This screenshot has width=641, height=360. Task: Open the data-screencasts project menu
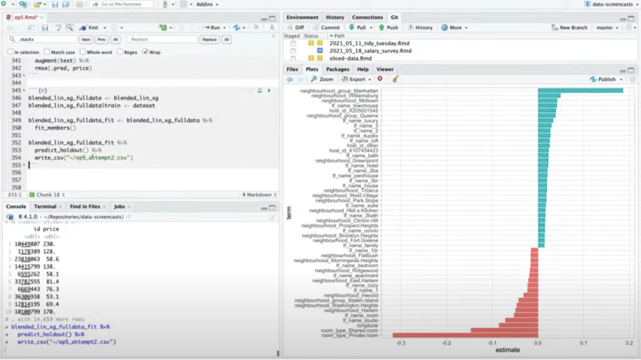click(x=611, y=4)
